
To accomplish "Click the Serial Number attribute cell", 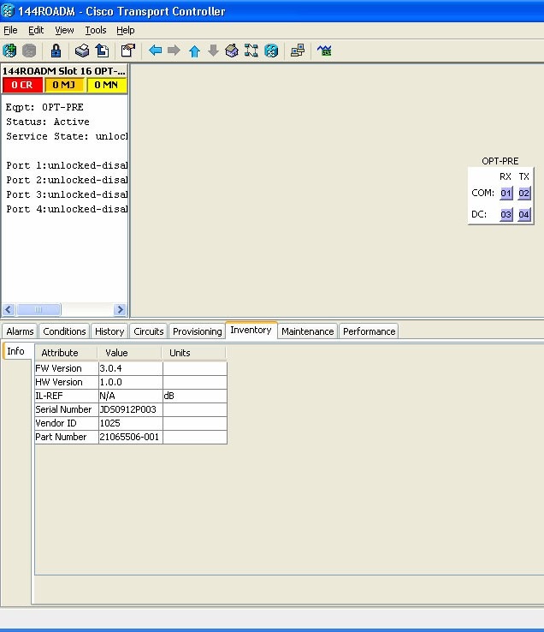I will [x=67, y=409].
